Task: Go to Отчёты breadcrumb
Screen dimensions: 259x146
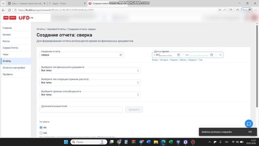Action: (40, 29)
